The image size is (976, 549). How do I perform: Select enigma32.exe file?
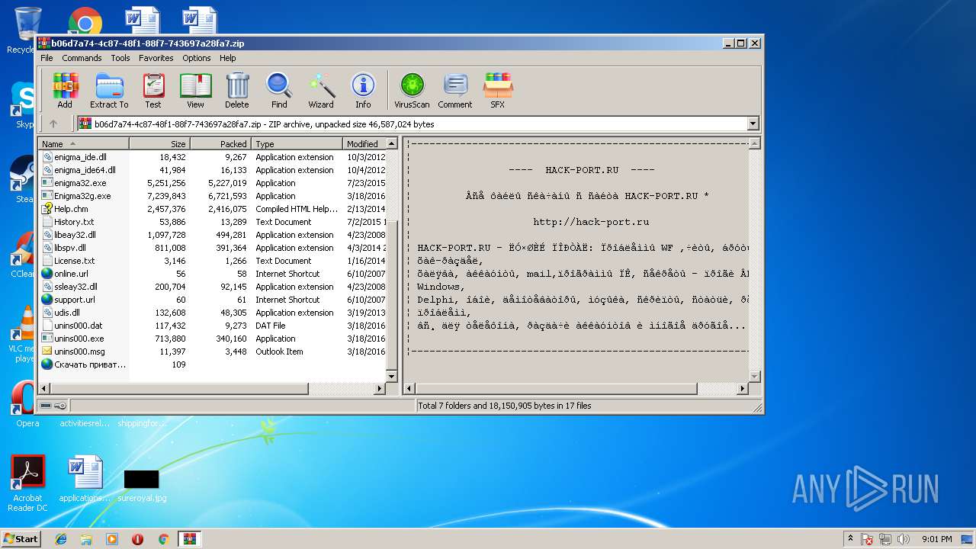pyautogui.click(x=80, y=183)
